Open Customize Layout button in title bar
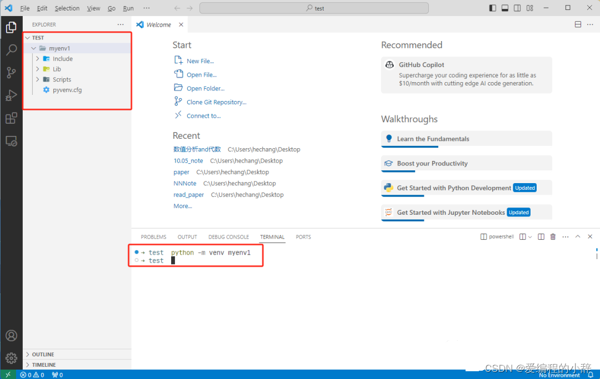This screenshot has width=600, height=379. tap(529, 8)
